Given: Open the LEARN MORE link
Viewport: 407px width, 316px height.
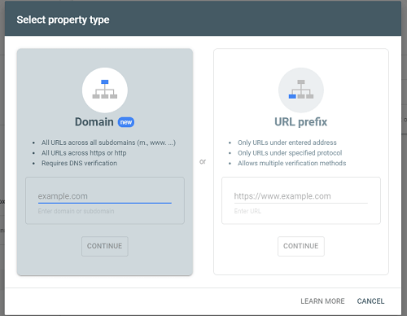Looking at the screenshot, I should coord(322,301).
